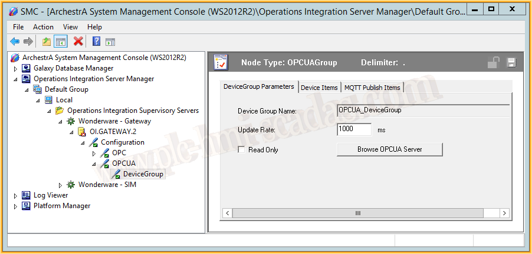Image resolution: width=532 pixels, height=254 pixels.
Task: Click the Up One Level folder icon
Action: coord(46,41)
